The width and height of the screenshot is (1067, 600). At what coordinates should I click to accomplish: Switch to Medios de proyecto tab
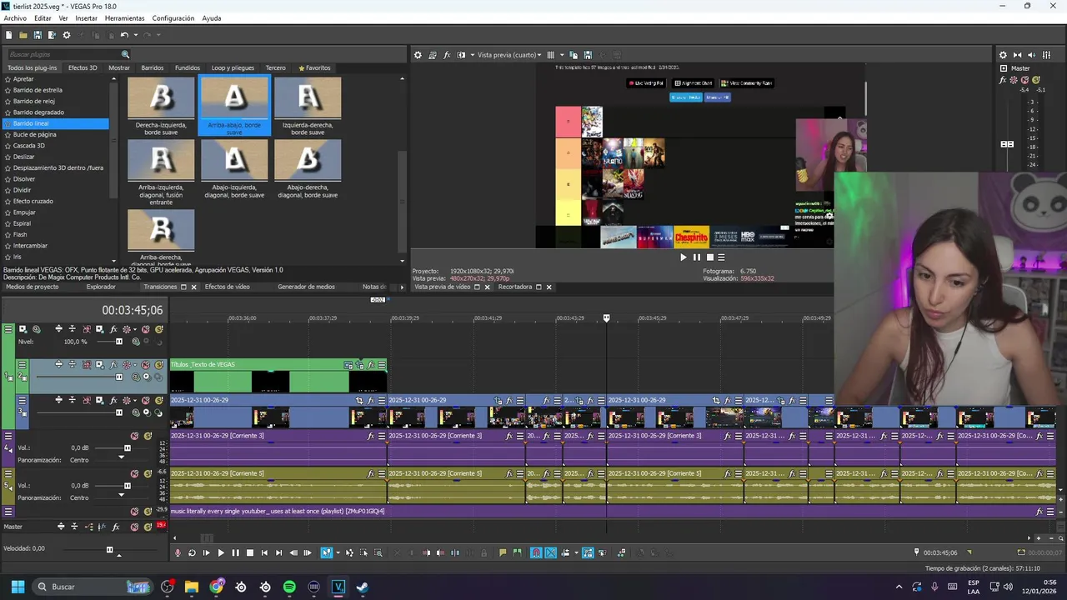point(33,287)
